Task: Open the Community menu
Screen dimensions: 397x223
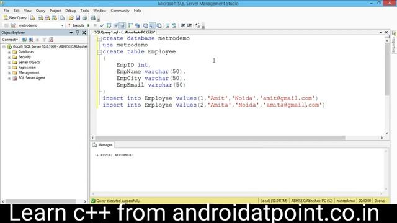Action: [x=120, y=11]
